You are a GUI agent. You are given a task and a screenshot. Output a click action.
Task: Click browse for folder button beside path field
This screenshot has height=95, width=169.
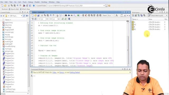click(x=106, y=6)
